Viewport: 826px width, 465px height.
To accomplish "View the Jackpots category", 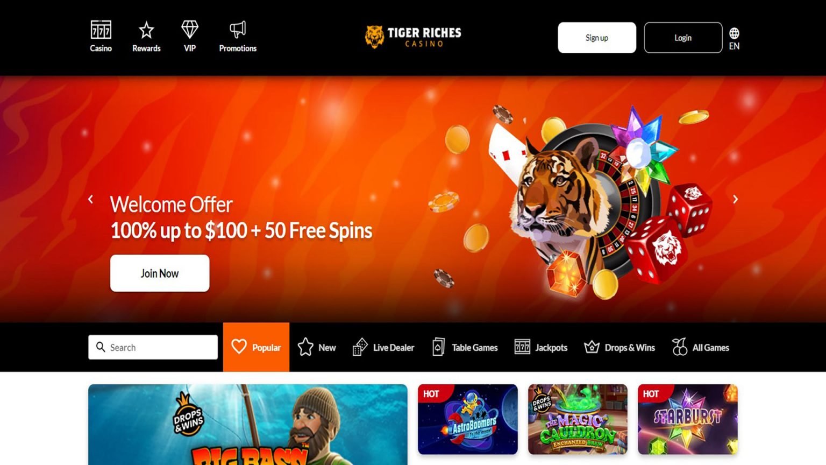I will click(x=541, y=347).
